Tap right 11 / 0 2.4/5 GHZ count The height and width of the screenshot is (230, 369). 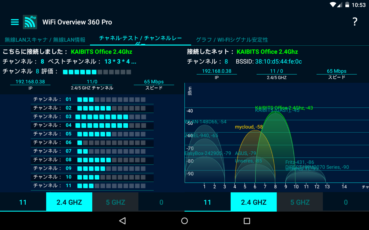point(277,71)
